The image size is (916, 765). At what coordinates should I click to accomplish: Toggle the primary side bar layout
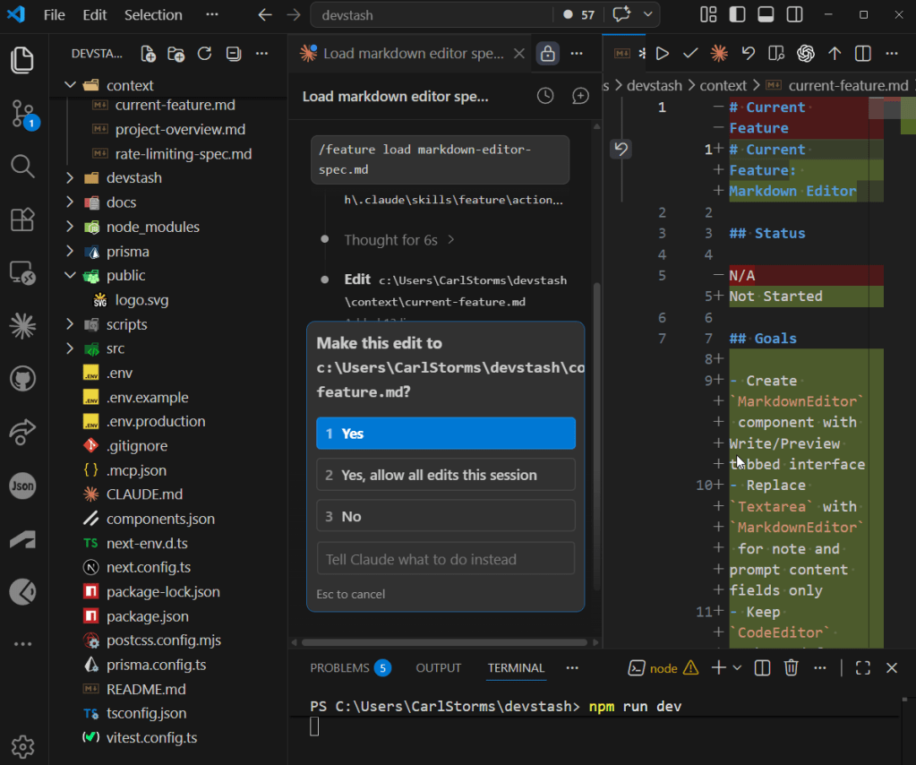737,14
